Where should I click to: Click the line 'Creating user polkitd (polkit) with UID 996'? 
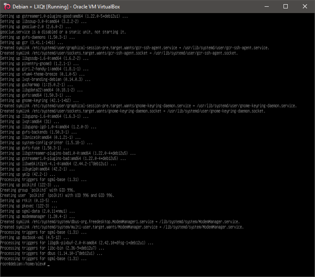point(57,195)
